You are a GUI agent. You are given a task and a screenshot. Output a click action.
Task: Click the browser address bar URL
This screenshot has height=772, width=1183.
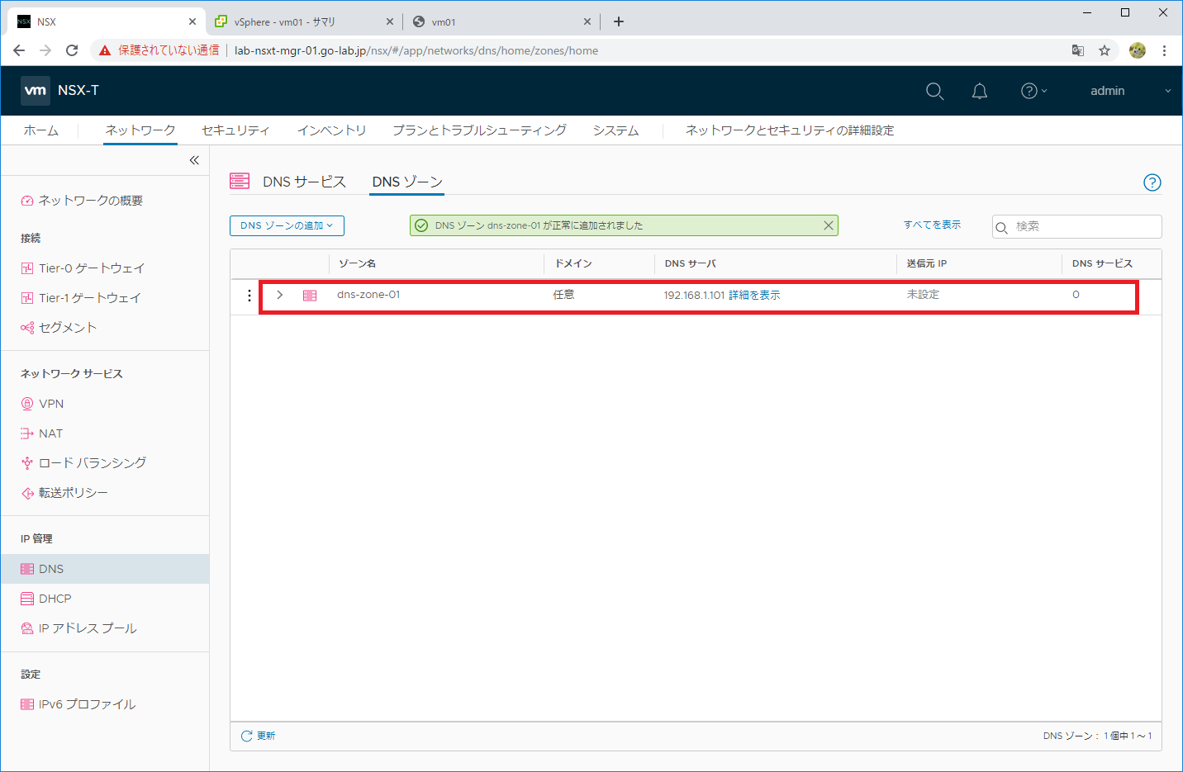tap(416, 50)
